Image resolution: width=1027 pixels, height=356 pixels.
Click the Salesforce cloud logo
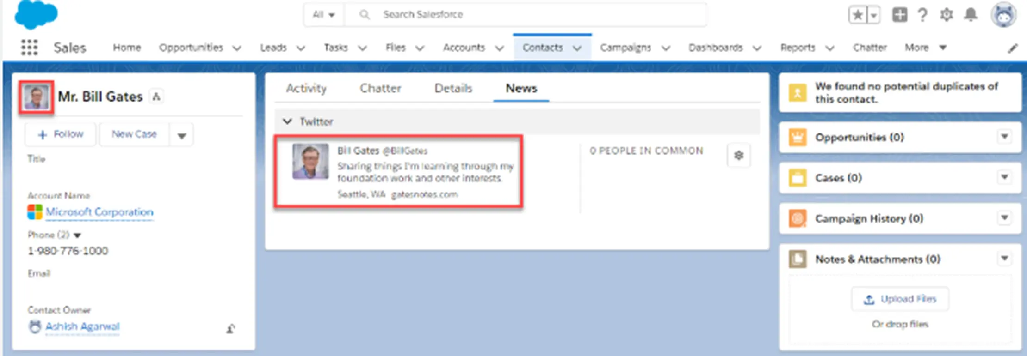(36, 15)
